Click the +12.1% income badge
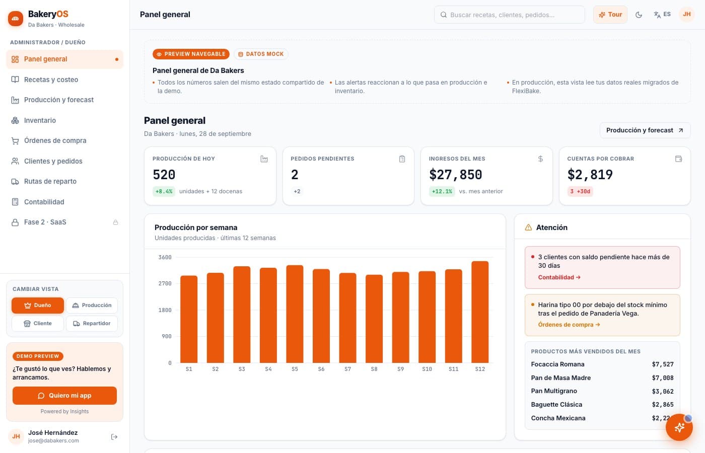This screenshot has height=453, width=705. (442, 191)
